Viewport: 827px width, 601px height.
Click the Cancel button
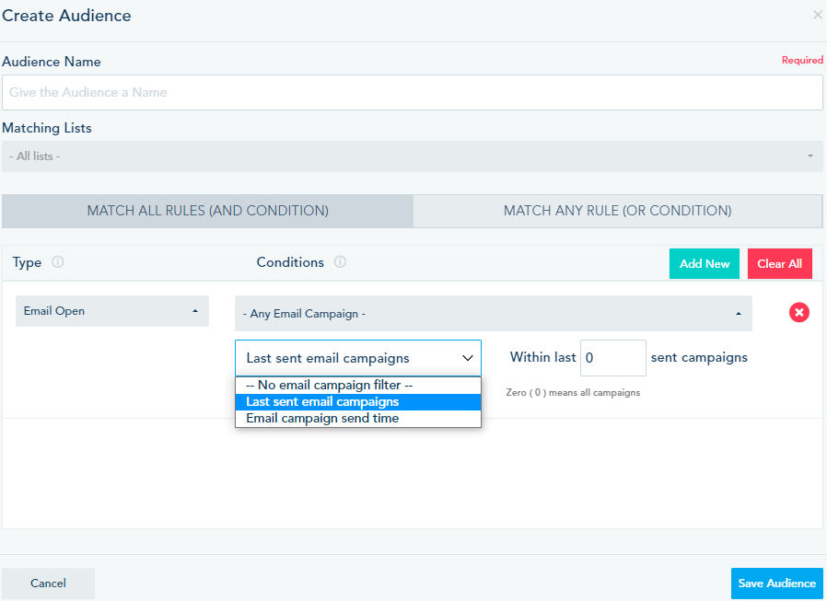pos(48,584)
